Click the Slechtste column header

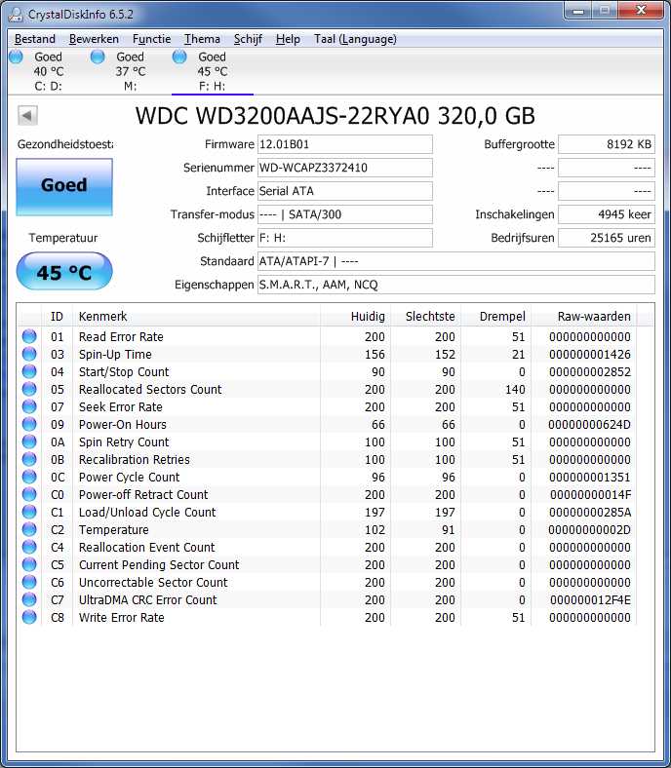pos(426,317)
